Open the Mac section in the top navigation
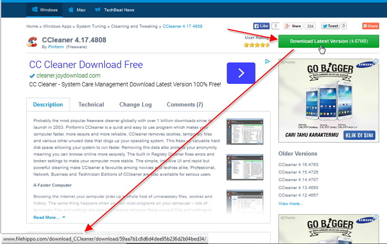The height and width of the screenshot is (244, 387). [x=77, y=10]
